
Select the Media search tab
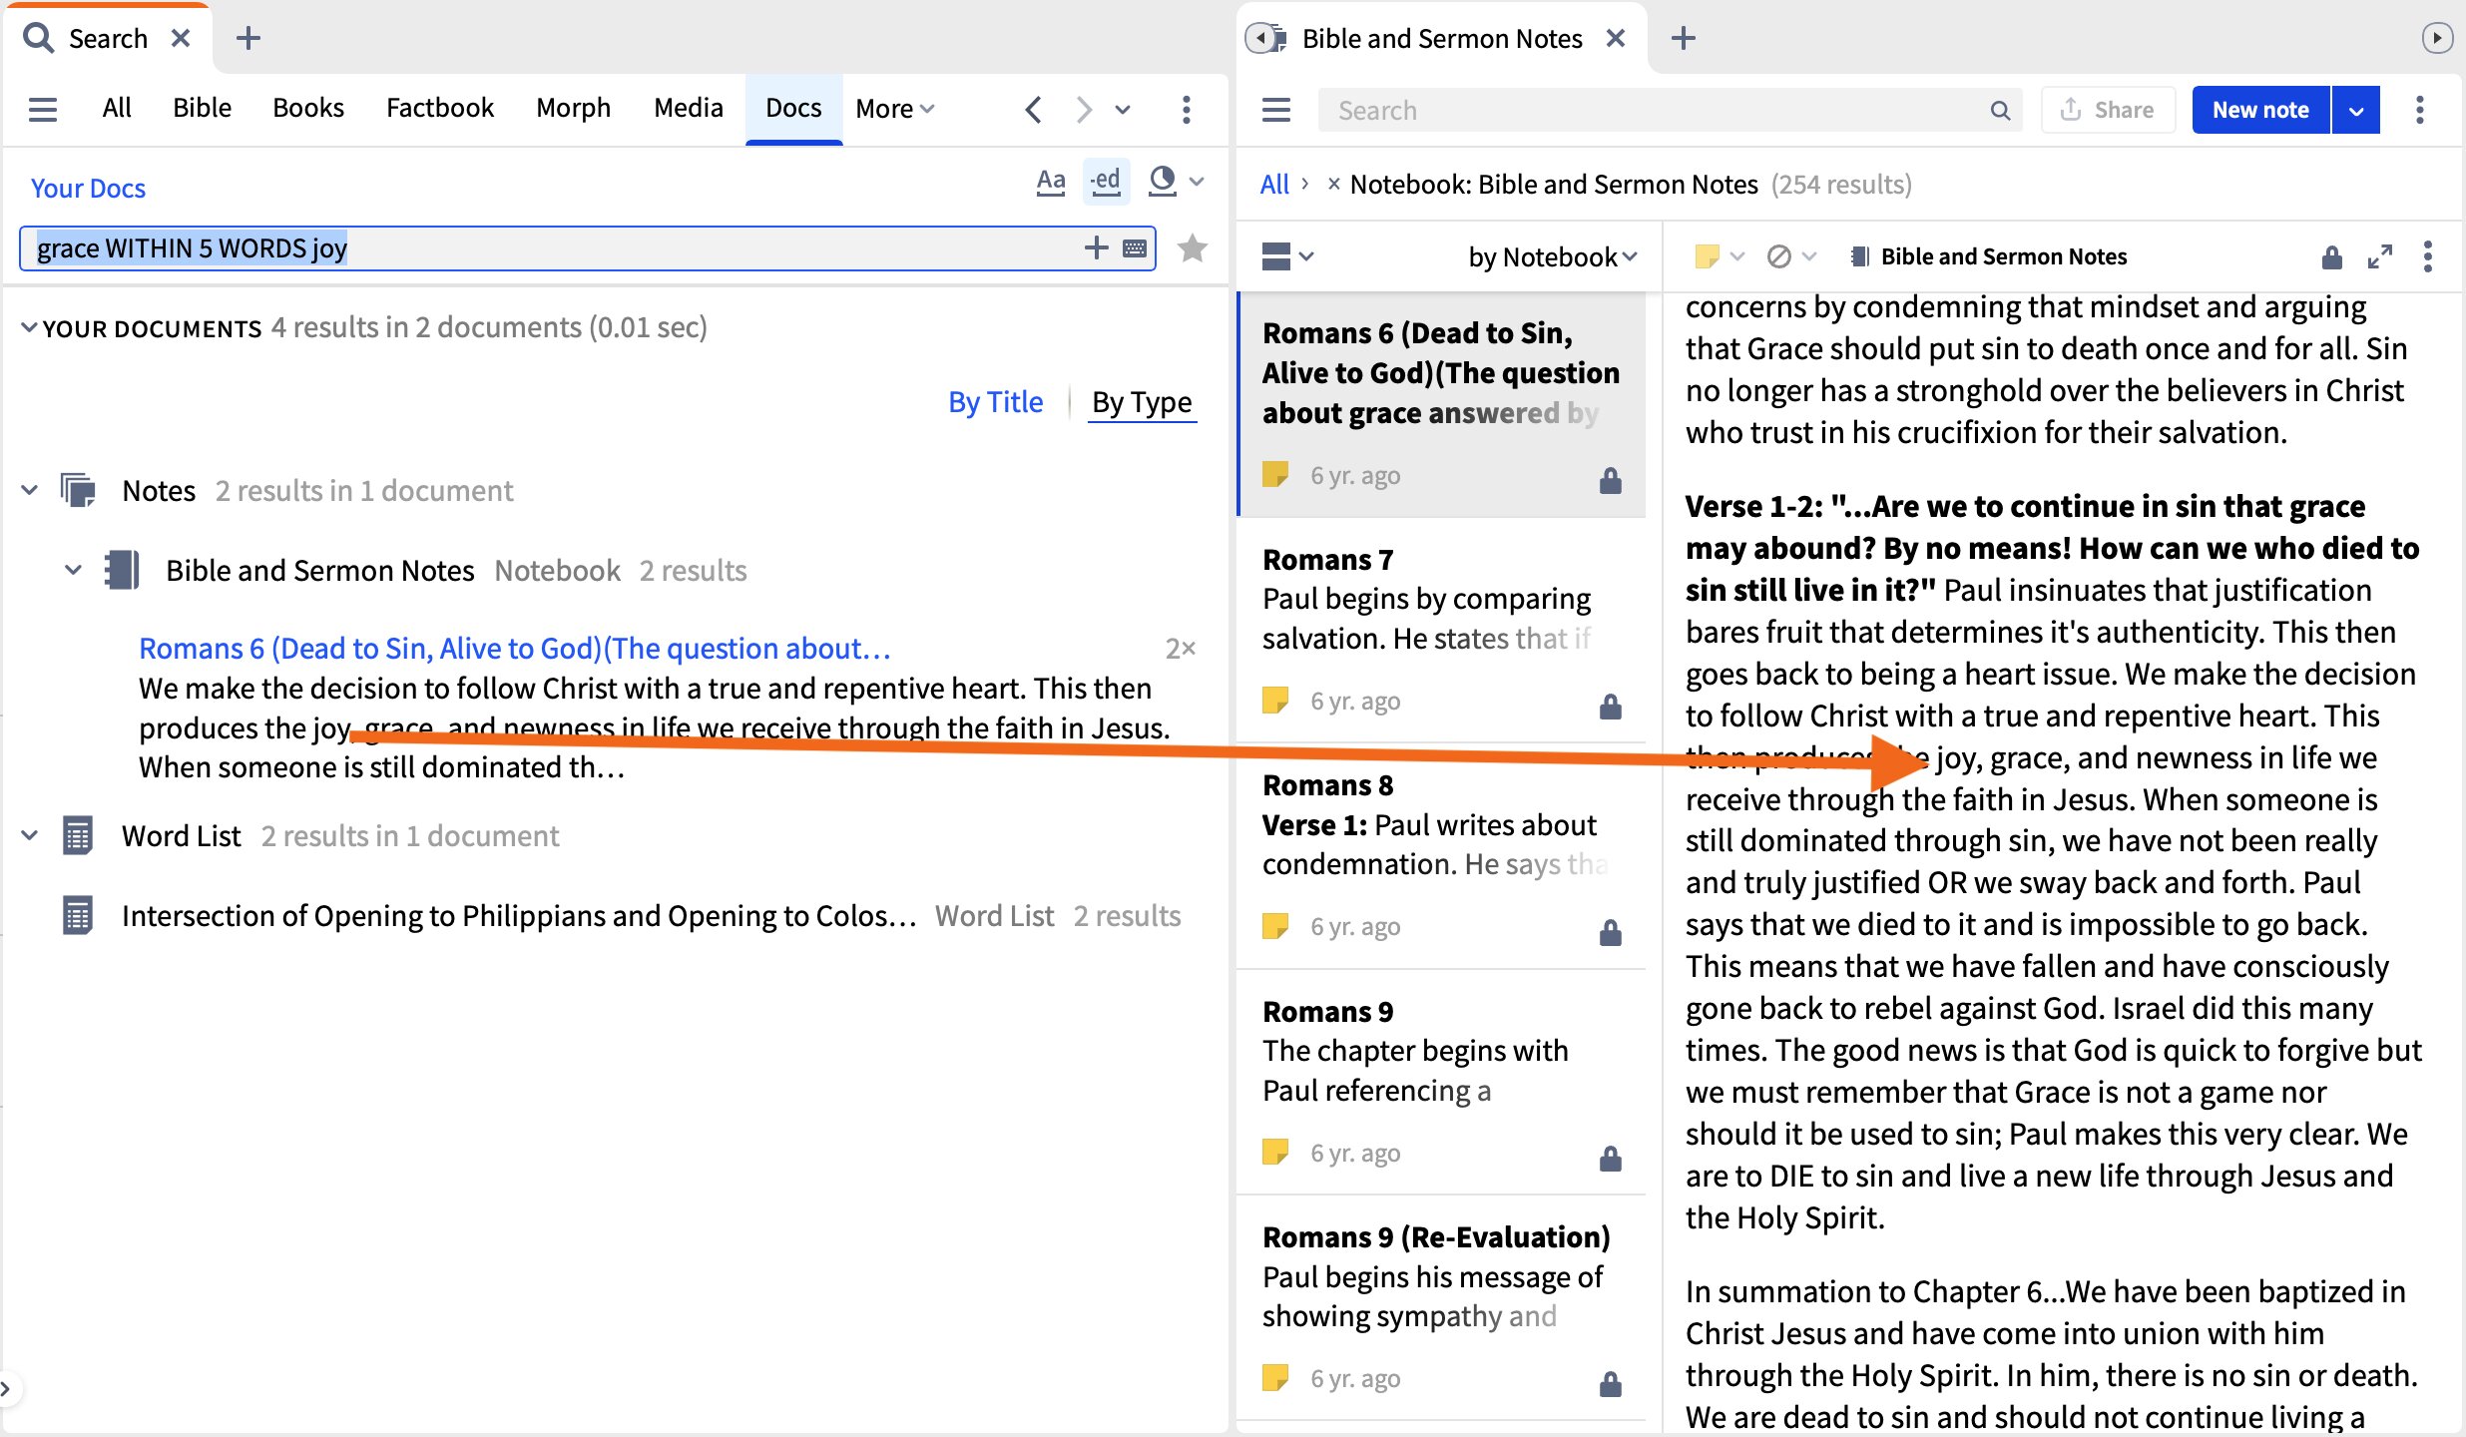click(688, 108)
